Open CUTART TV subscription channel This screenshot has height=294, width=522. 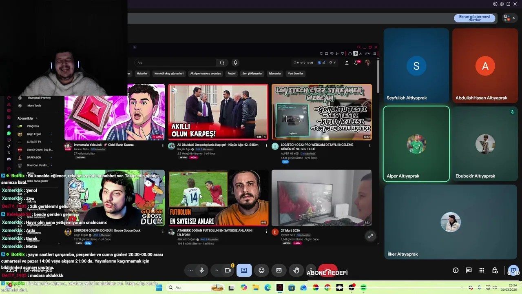[35, 142]
